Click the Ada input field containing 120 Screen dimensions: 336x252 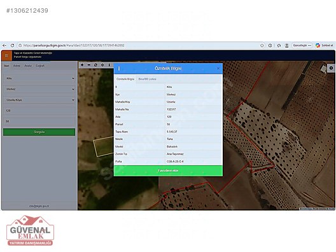point(39,111)
